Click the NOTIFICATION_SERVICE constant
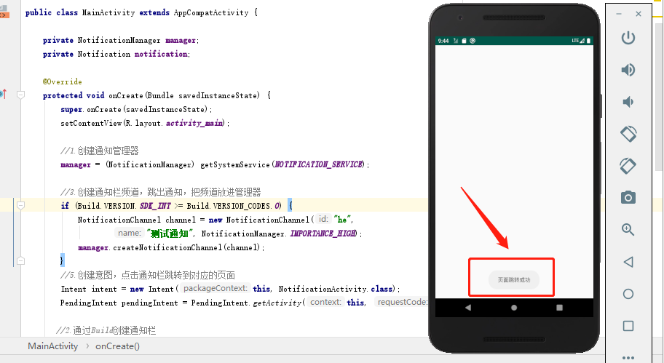Screen dimensions: 664x363 [x=319, y=164]
